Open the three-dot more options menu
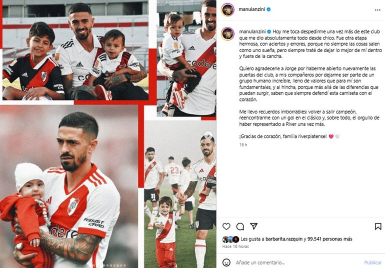 (377, 10)
